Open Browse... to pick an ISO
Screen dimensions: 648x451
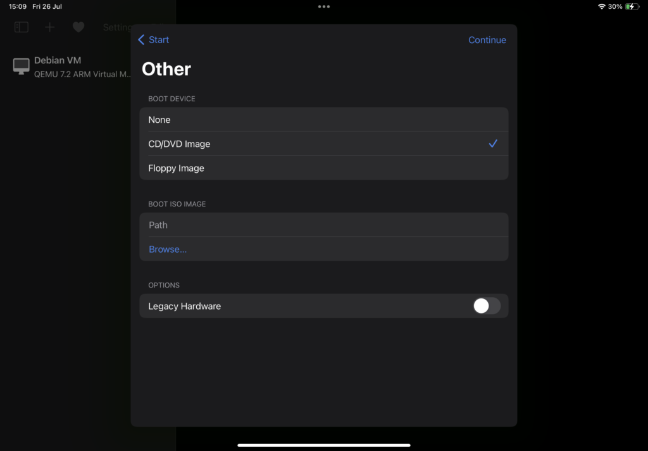(x=168, y=249)
